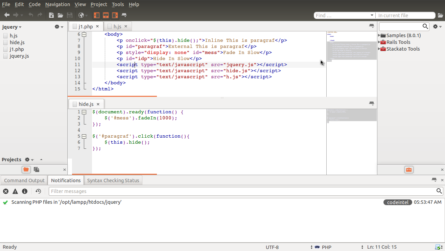Open the New File icon
The image size is (445, 251).
(51, 15)
